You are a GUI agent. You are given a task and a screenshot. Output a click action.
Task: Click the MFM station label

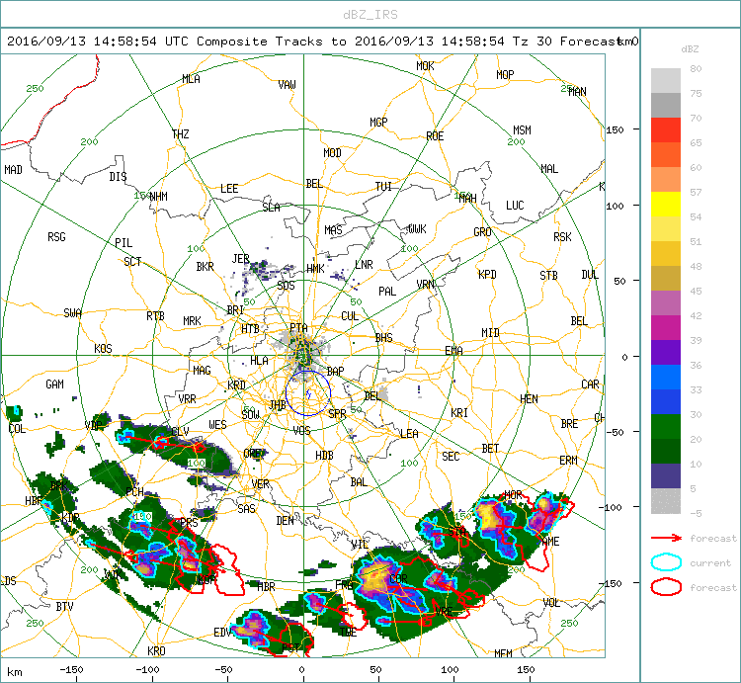click(x=503, y=653)
